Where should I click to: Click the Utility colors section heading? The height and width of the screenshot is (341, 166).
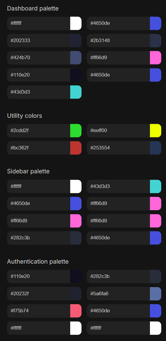24,116
